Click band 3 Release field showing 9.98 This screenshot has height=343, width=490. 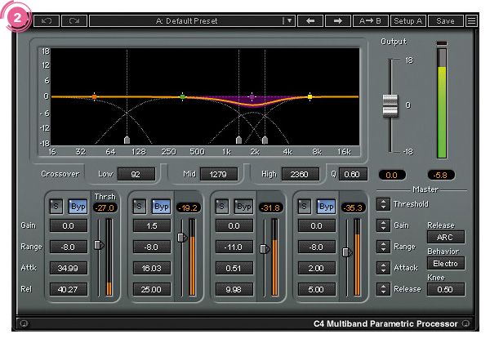[234, 289]
